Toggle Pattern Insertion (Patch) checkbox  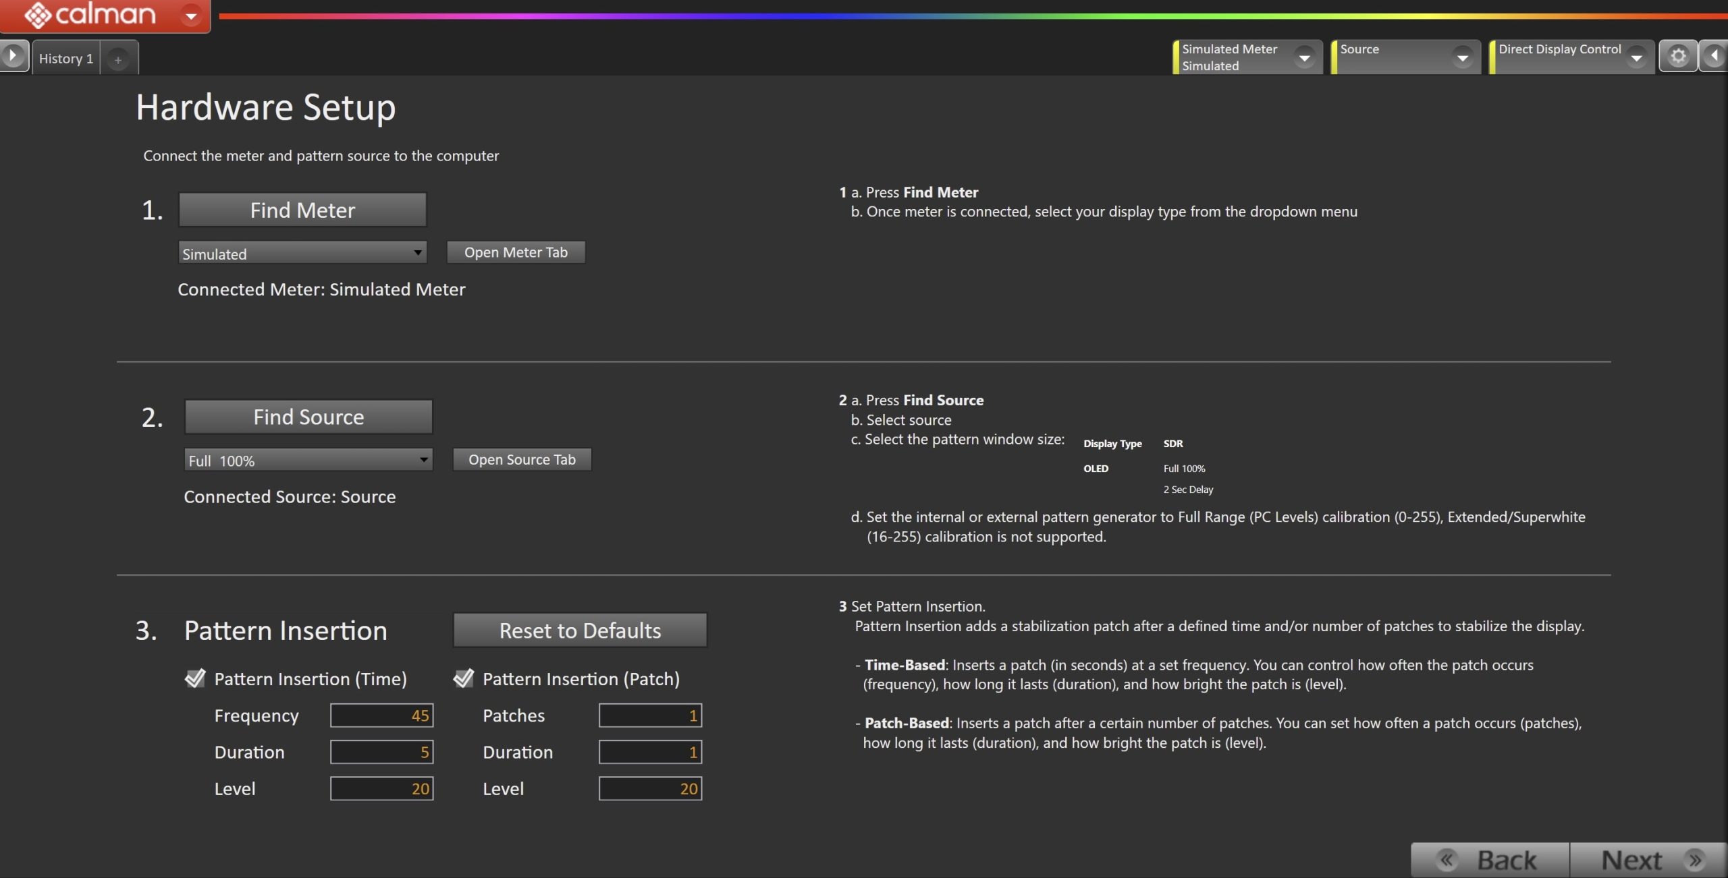pos(464,678)
